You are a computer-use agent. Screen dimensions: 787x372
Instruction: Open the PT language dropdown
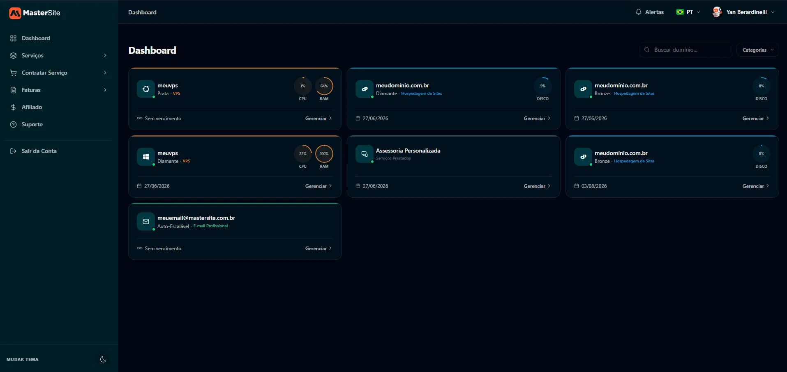point(688,12)
